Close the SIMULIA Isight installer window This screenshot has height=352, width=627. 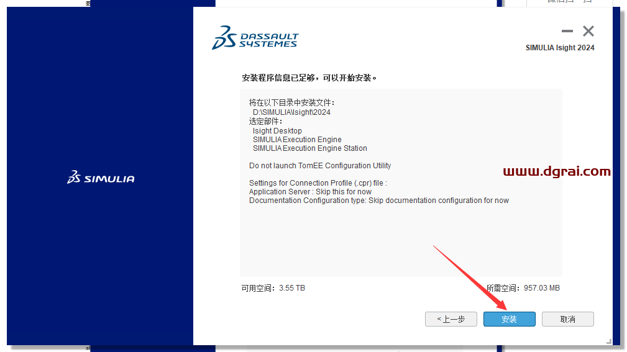pyautogui.click(x=588, y=31)
